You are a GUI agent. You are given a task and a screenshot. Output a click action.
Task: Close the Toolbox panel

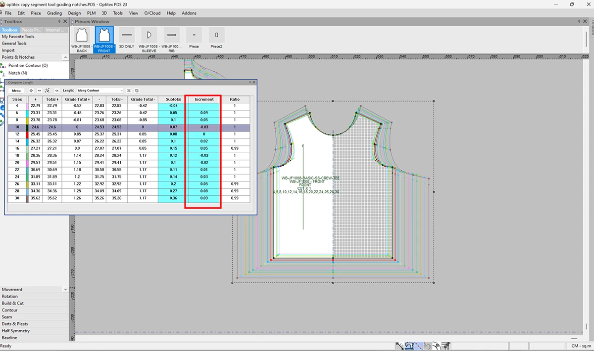click(65, 22)
